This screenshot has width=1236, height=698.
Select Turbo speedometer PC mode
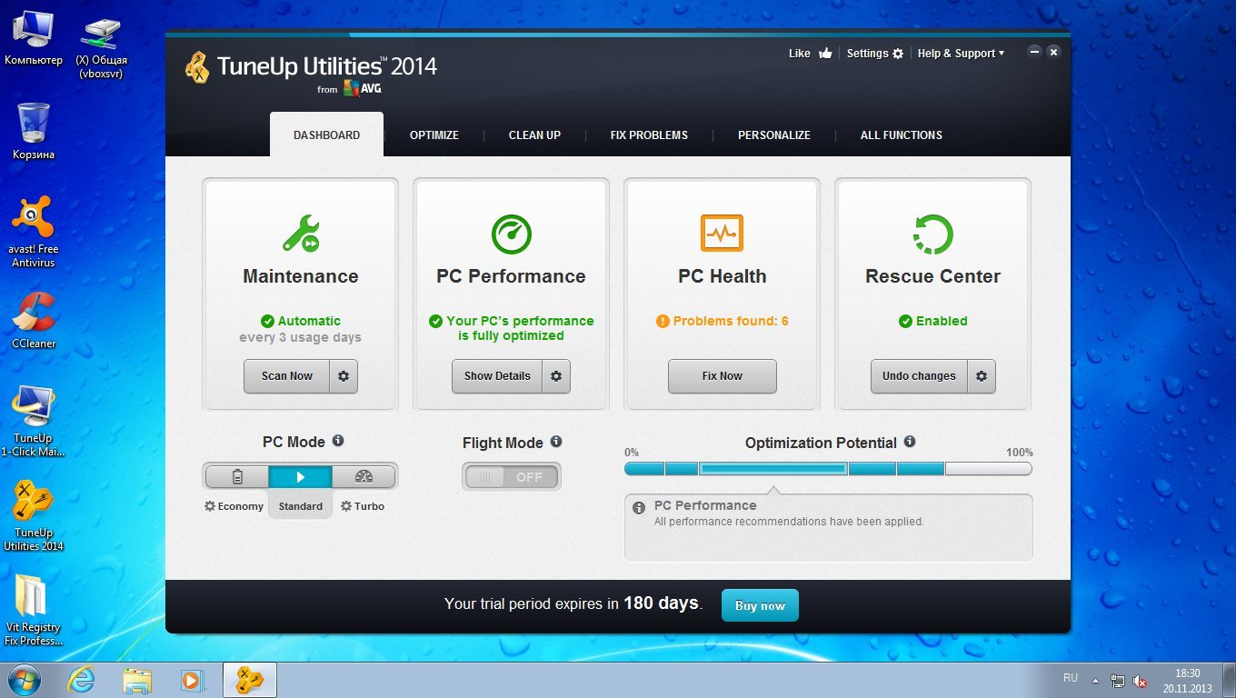[x=364, y=476]
